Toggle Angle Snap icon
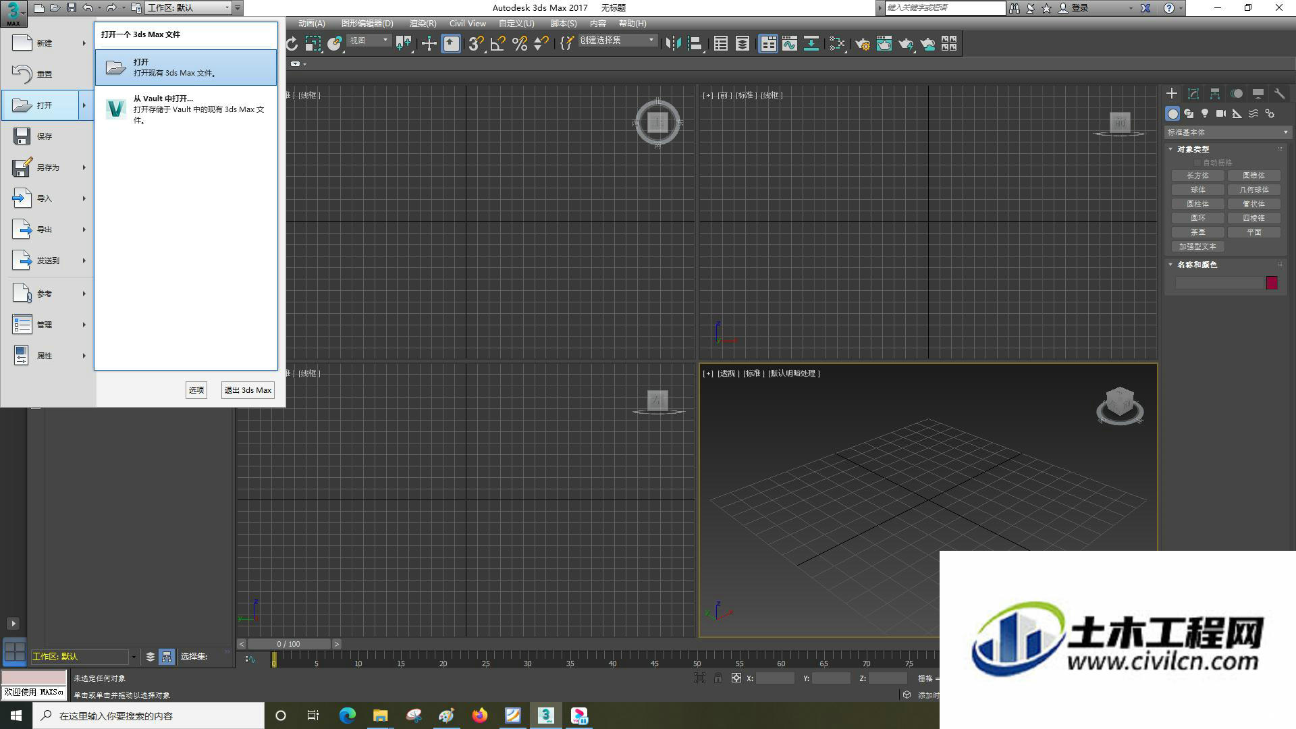Image resolution: width=1296 pixels, height=729 pixels. coord(498,44)
